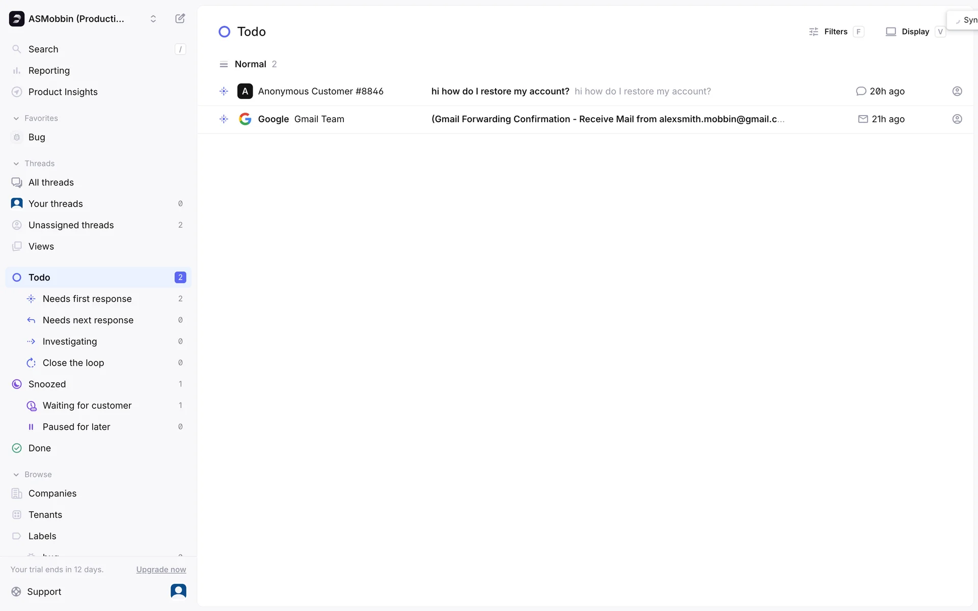The image size is (978, 611).
Task: Open Product Insights from the sidebar
Action: pos(63,92)
